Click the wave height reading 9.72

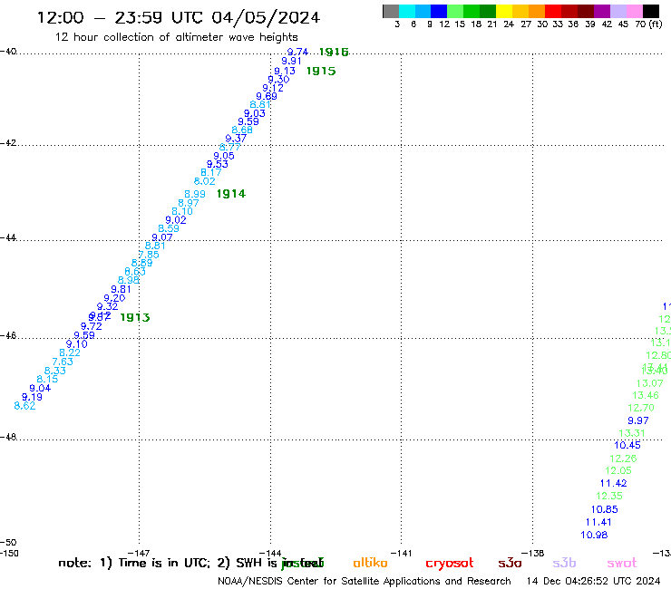click(x=92, y=326)
